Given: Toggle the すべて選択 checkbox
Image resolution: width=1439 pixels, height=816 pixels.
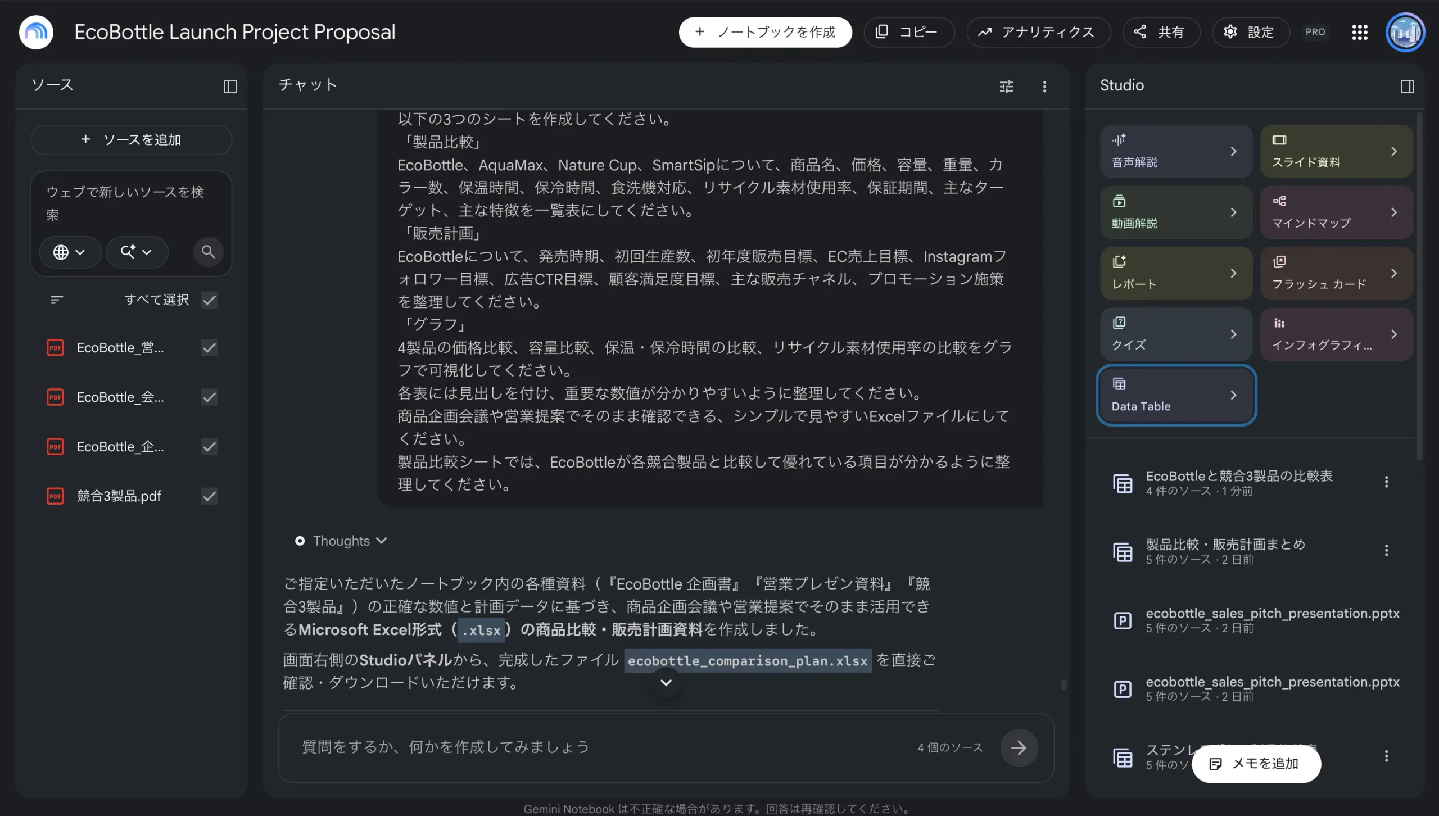Looking at the screenshot, I should pyautogui.click(x=209, y=300).
